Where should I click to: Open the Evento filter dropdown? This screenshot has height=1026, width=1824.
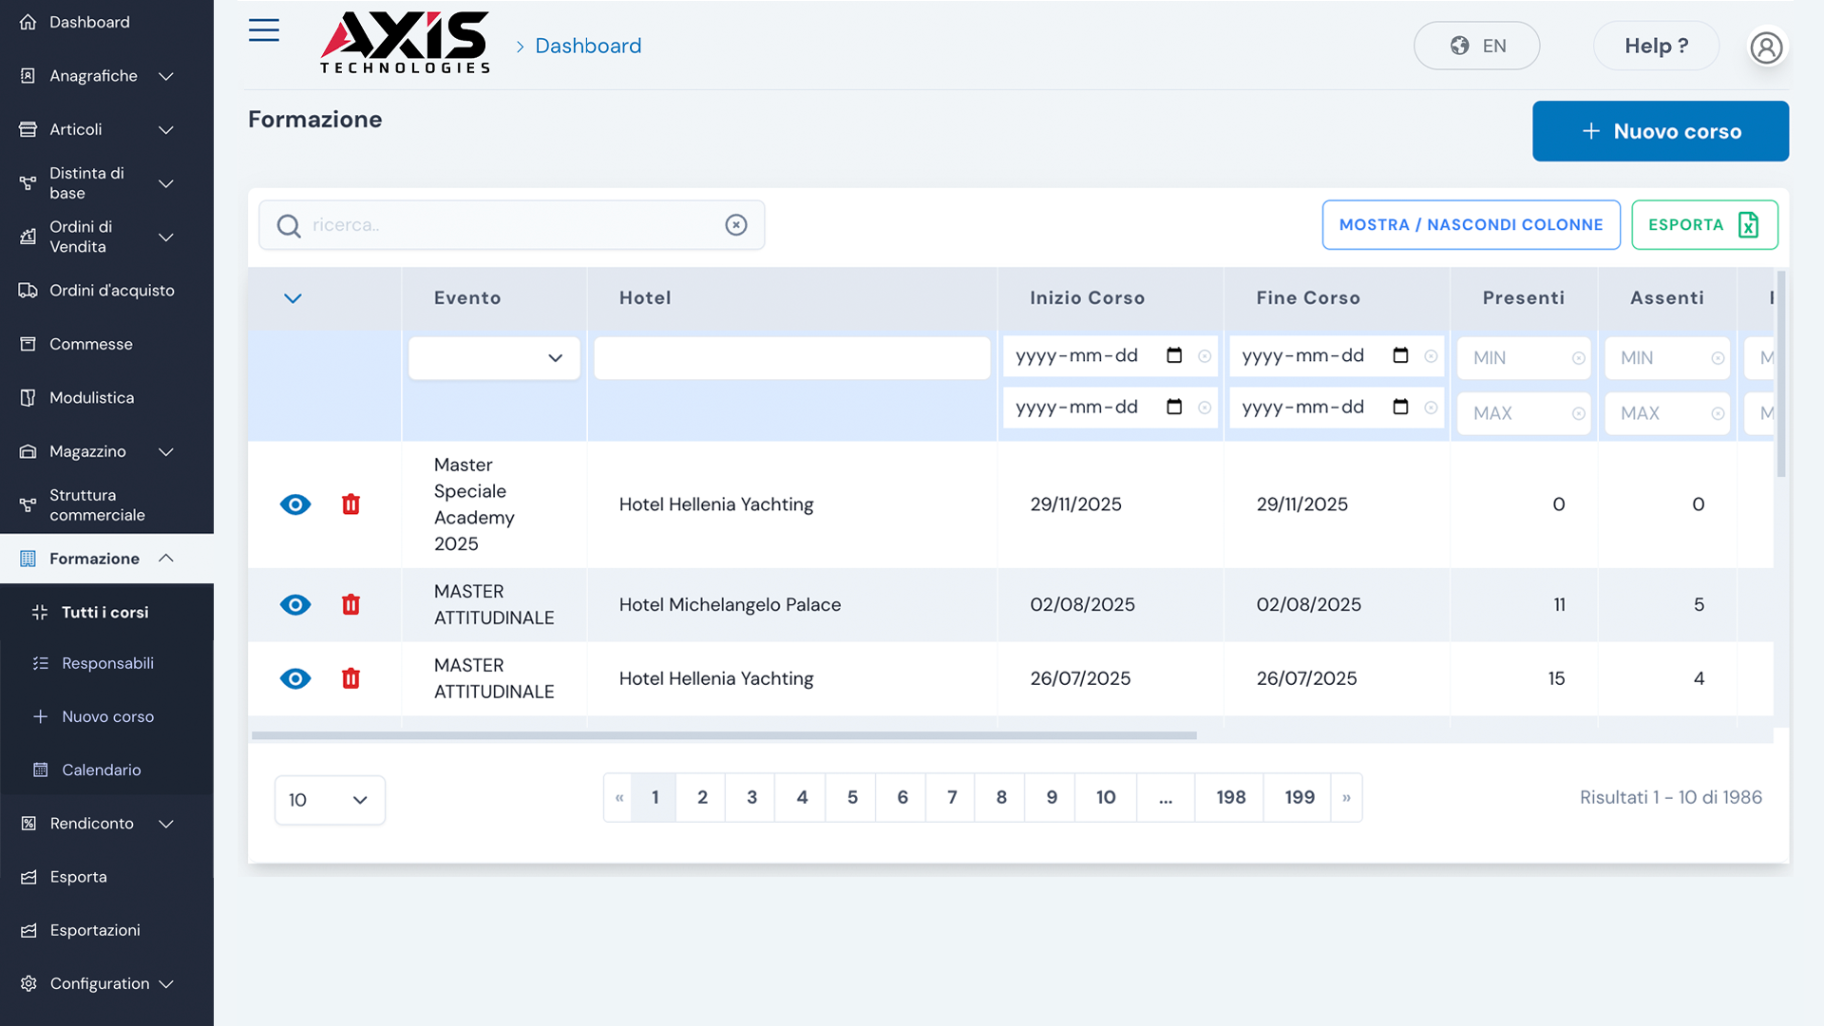(x=494, y=358)
